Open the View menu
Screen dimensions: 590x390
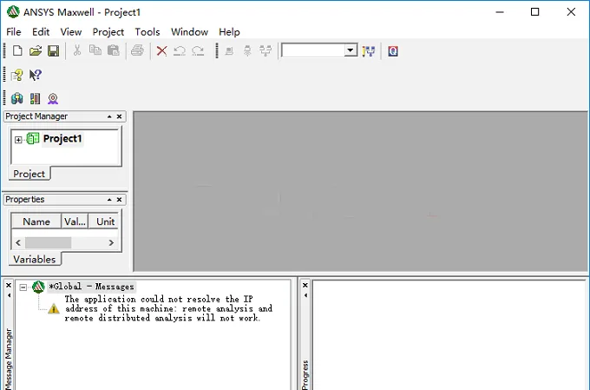[71, 32]
